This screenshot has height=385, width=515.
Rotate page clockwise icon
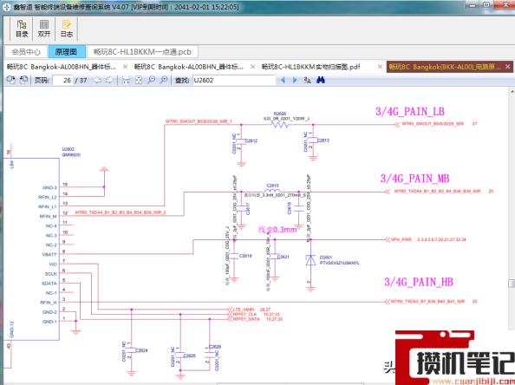(23, 80)
